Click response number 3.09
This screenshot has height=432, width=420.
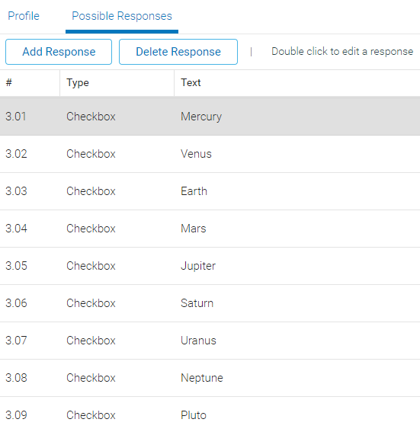point(16,415)
